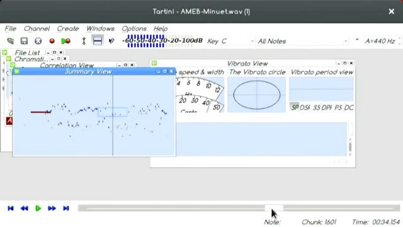Select the DC vibrato period option
403x227 pixels.
(x=348, y=107)
